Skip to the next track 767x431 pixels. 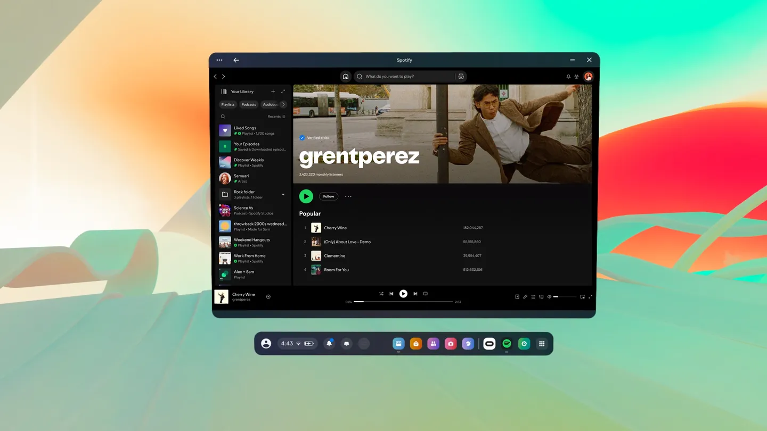coord(415,294)
